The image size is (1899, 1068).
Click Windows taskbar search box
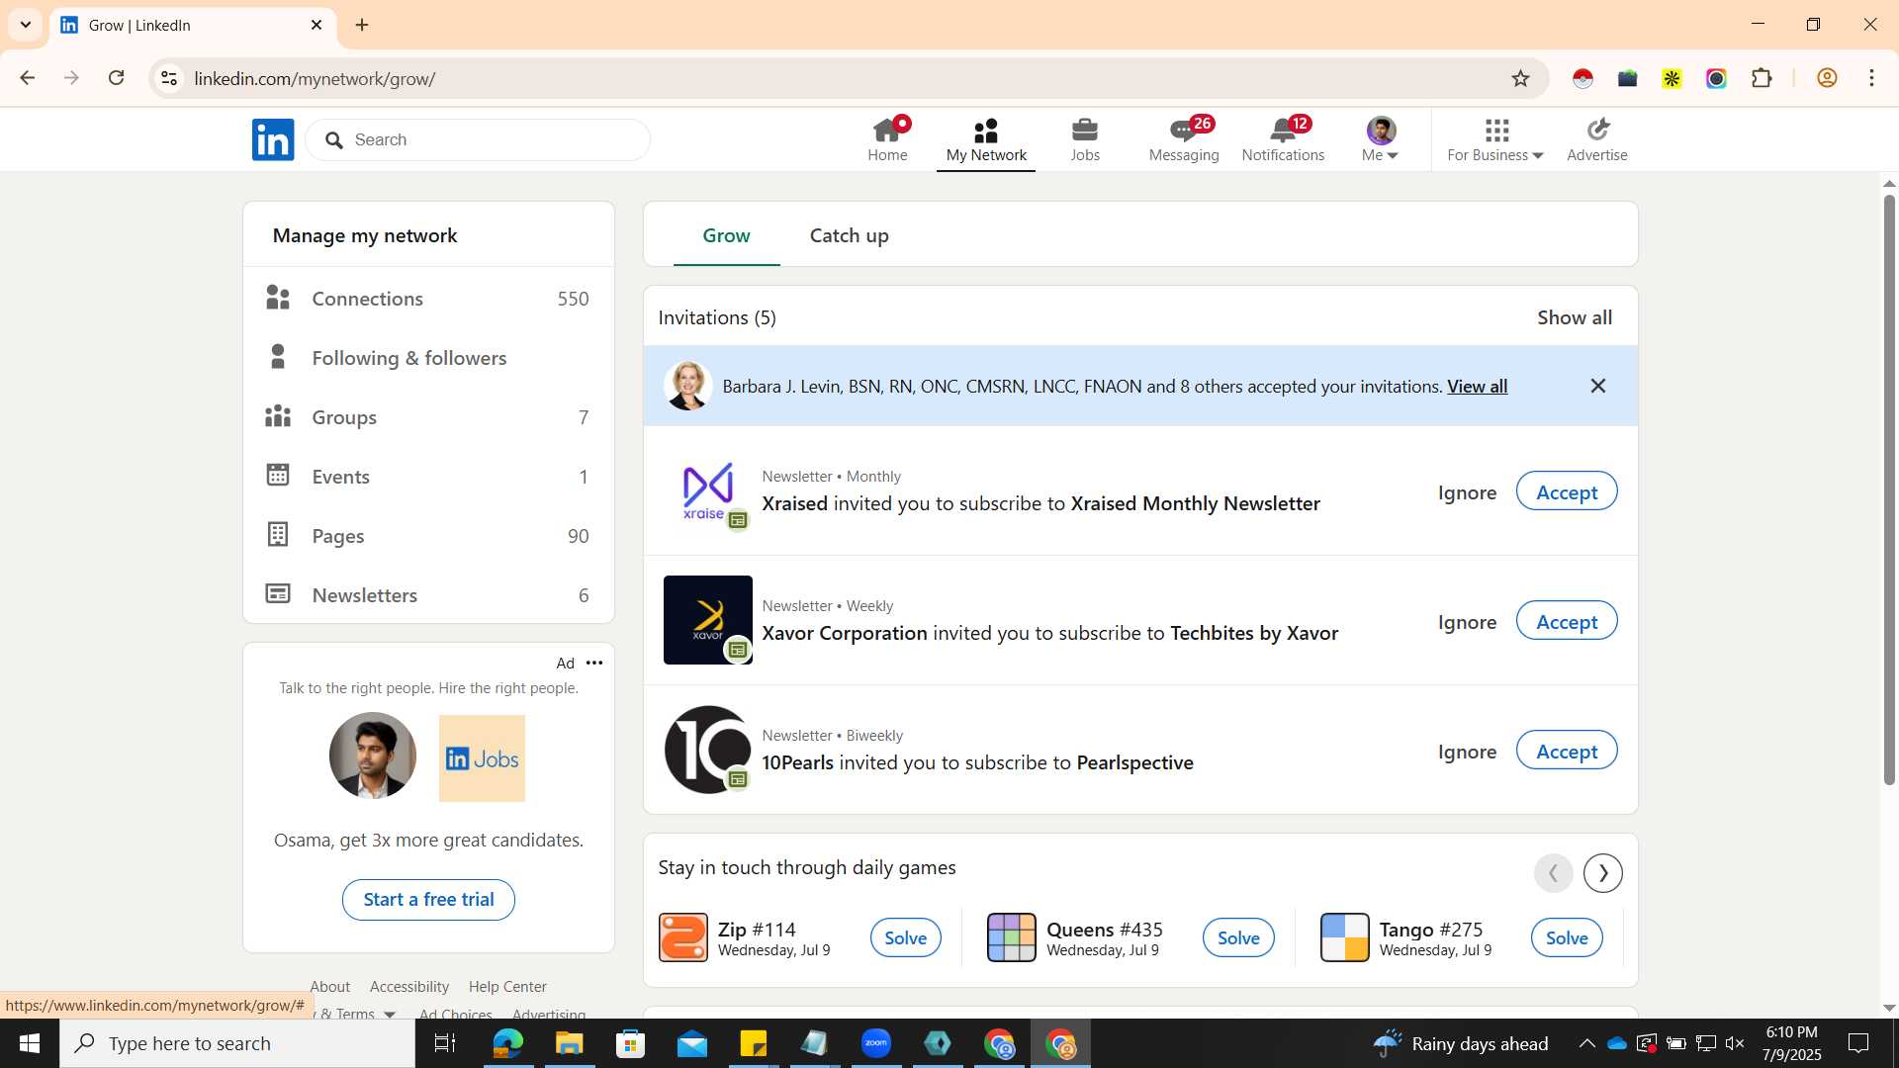237,1043
